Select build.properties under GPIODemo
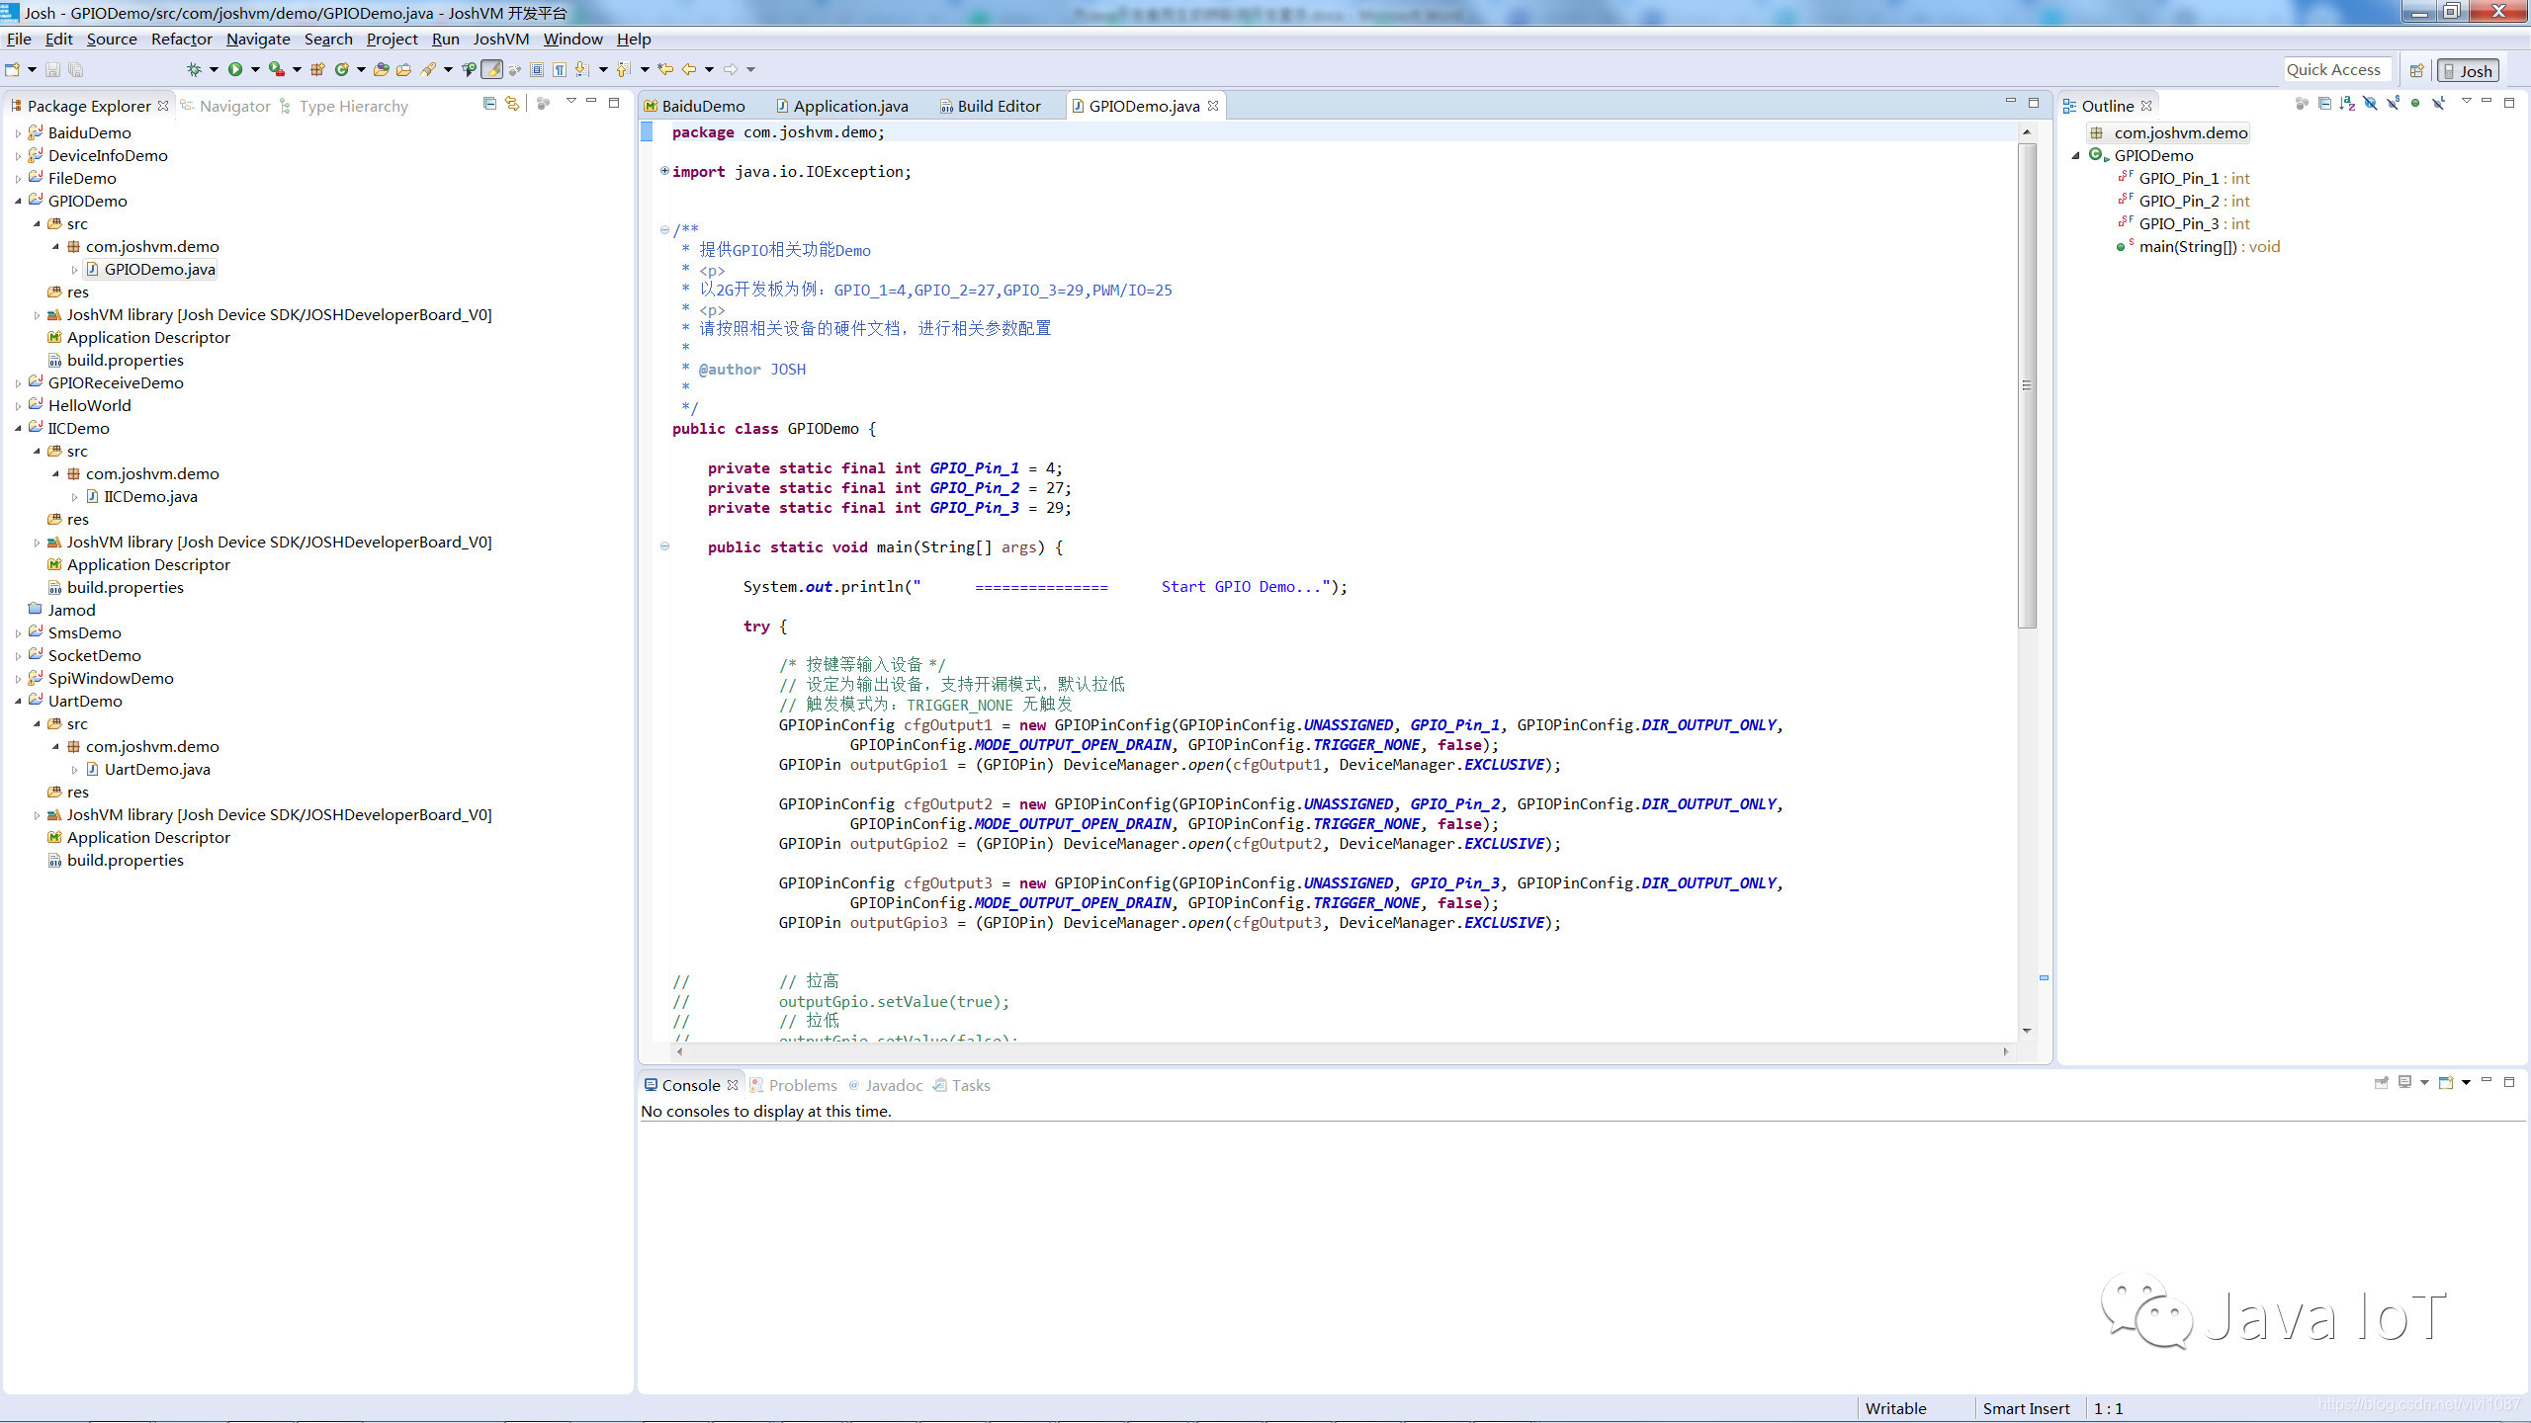Viewport: 2531px width, 1423px height. [116, 360]
